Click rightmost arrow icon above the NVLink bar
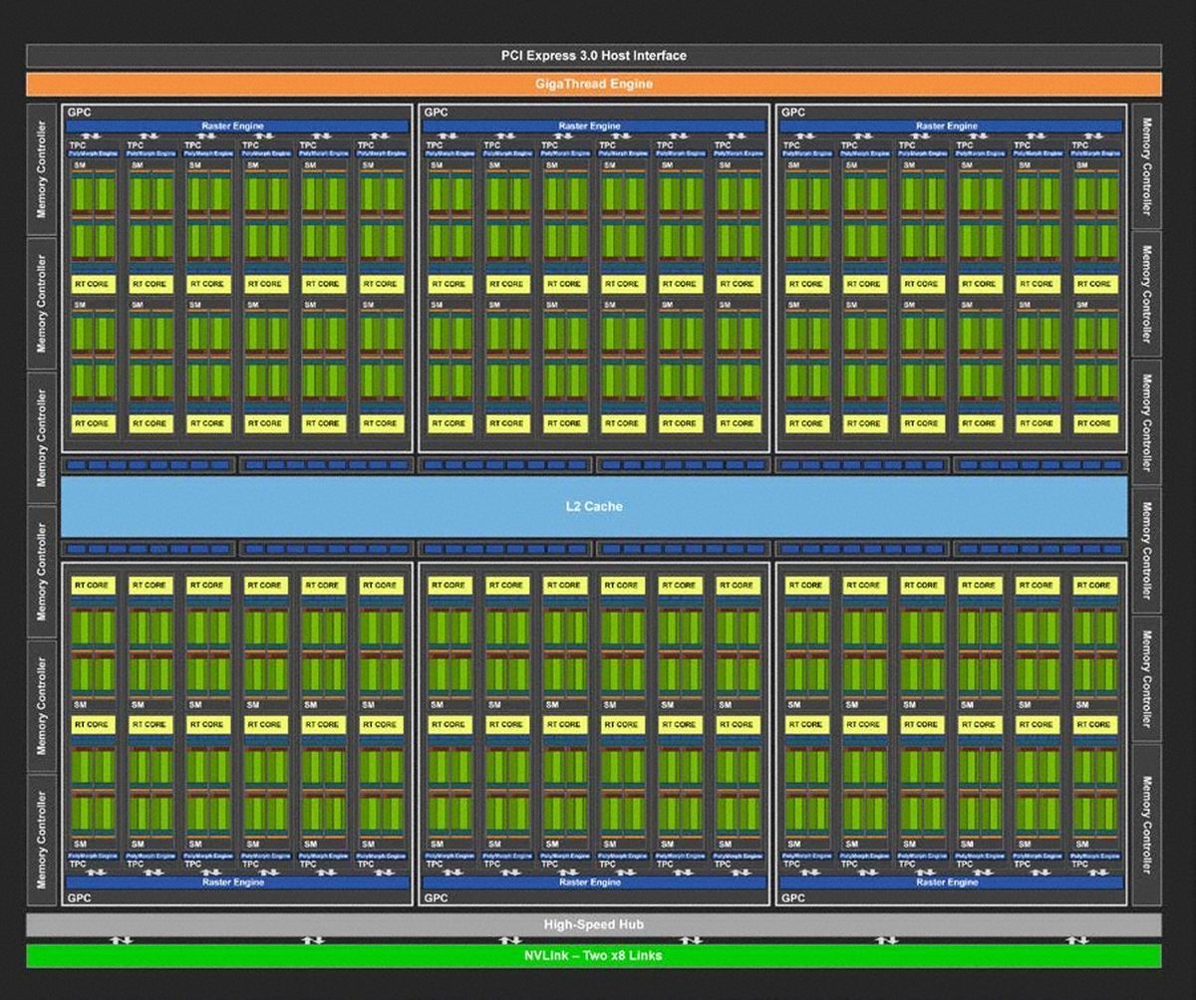 (1076, 939)
